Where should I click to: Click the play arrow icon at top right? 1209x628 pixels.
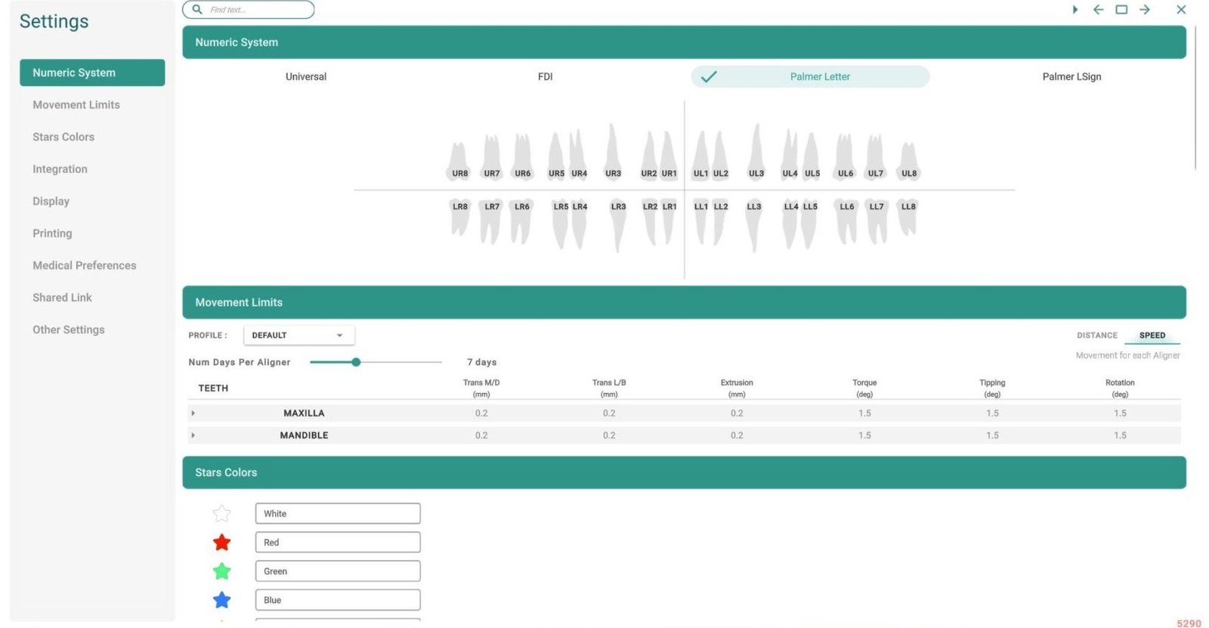[1074, 10]
